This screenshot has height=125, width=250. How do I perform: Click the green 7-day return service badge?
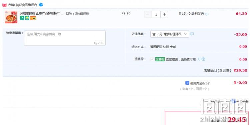click(22, 18)
